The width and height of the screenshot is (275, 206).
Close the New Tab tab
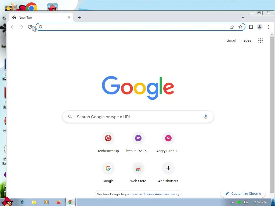(69, 17)
